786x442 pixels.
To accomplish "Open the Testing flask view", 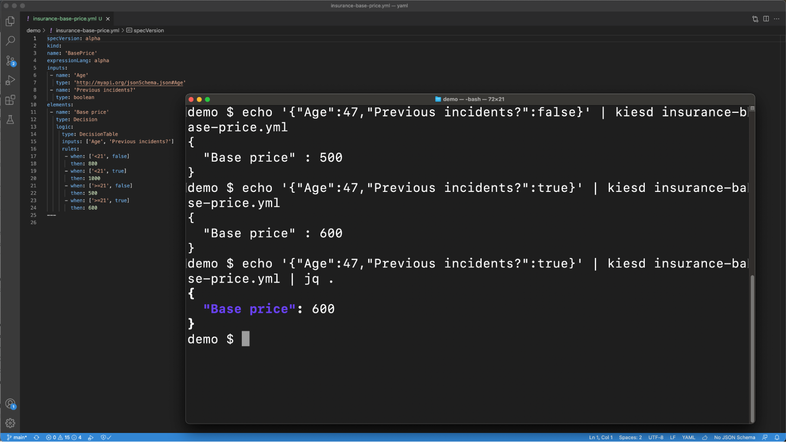I will tap(10, 120).
